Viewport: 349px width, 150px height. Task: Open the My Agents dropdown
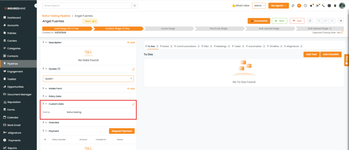278,5
